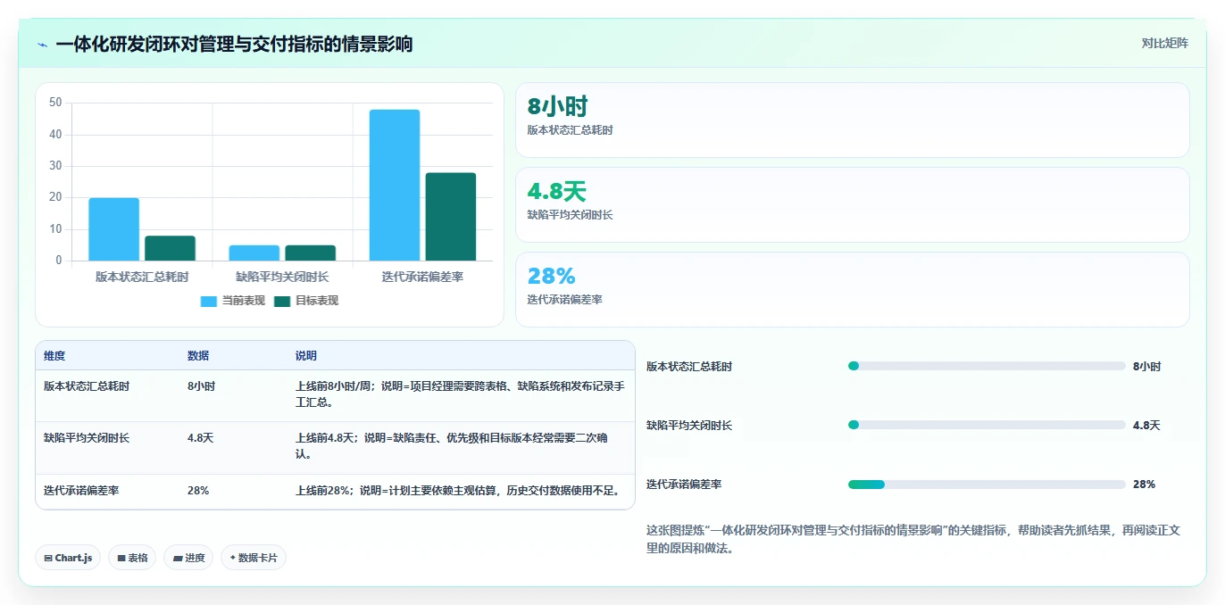Click the y-axis value 0 on the chart
The width and height of the screenshot is (1225, 605).
coord(59,261)
